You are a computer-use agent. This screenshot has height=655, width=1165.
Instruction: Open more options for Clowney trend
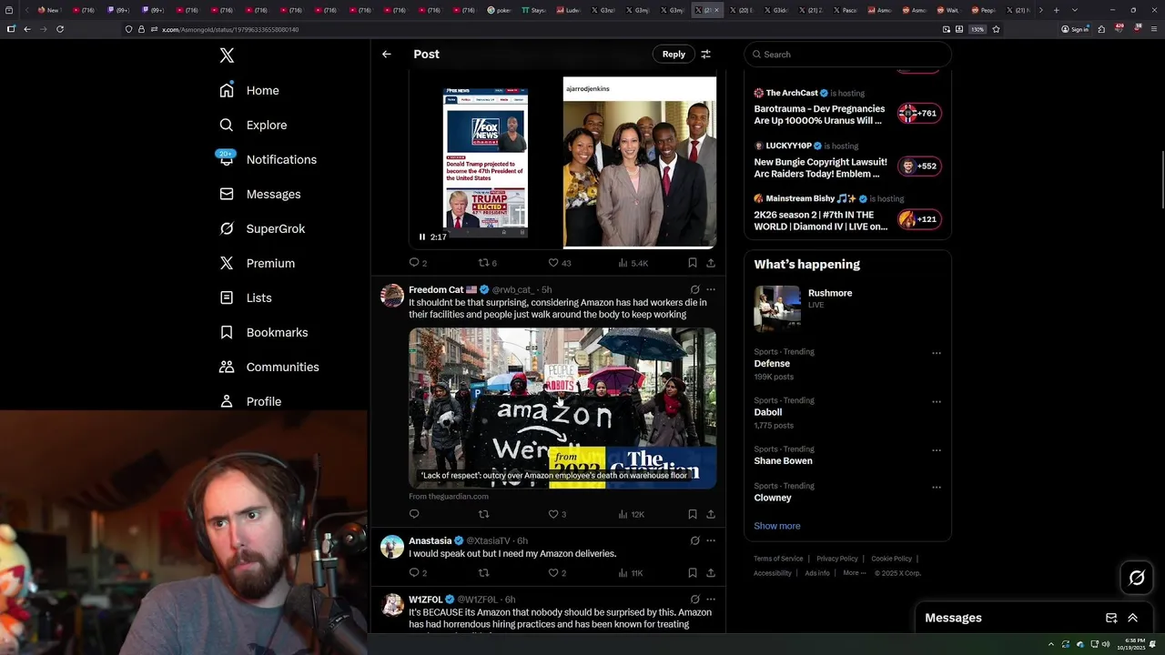pos(936,487)
